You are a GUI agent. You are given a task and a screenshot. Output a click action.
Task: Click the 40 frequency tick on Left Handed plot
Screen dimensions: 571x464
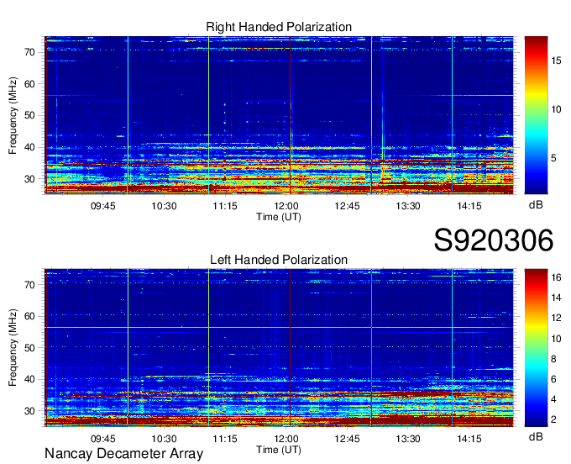[x=30, y=380]
